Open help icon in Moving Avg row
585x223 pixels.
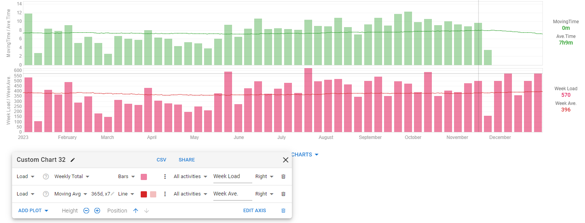[46, 194]
